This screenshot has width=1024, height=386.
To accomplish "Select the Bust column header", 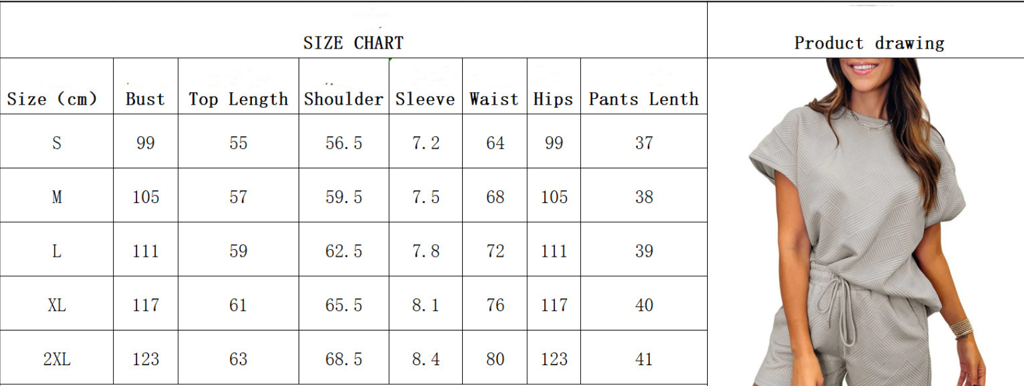I will 145,99.
